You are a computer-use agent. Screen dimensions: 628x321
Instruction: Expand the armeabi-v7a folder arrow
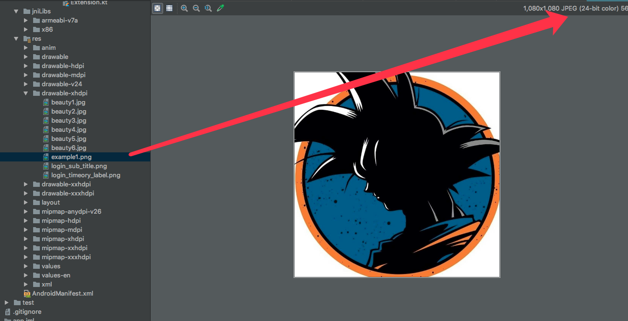(x=26, y=20)
